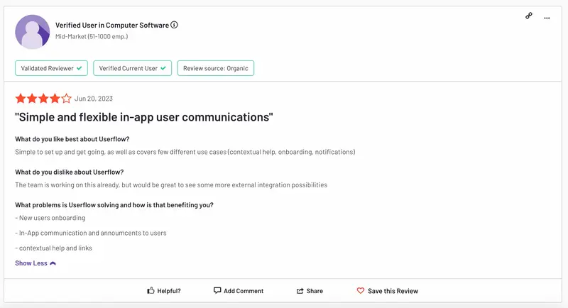Click the heart save icon
The height and width of the screenshot is (308, 568).
tap(361, 290)
